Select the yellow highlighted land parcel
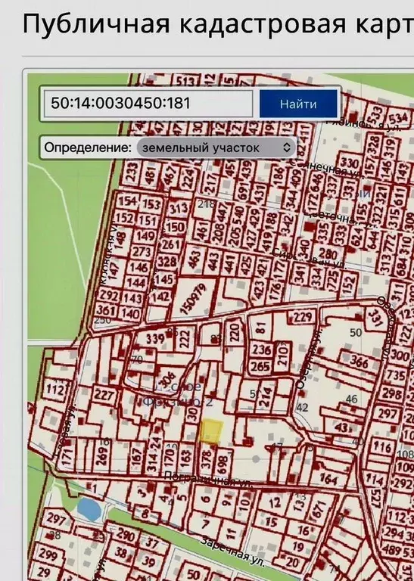The image size is (414, 581). pos(211,431)
